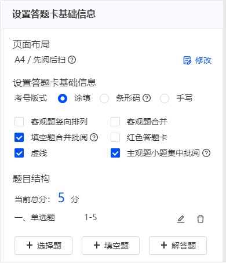Add a 解答题 section

tap(178, 246)
